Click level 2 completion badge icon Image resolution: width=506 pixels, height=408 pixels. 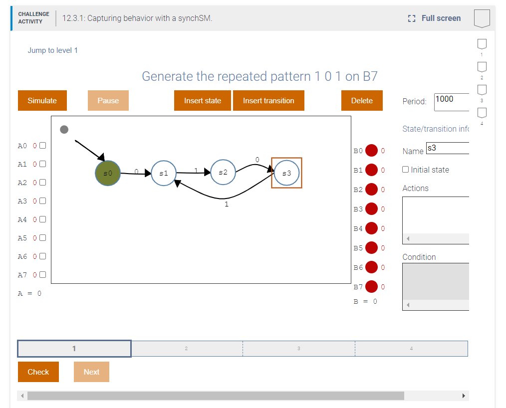point(482,67)
